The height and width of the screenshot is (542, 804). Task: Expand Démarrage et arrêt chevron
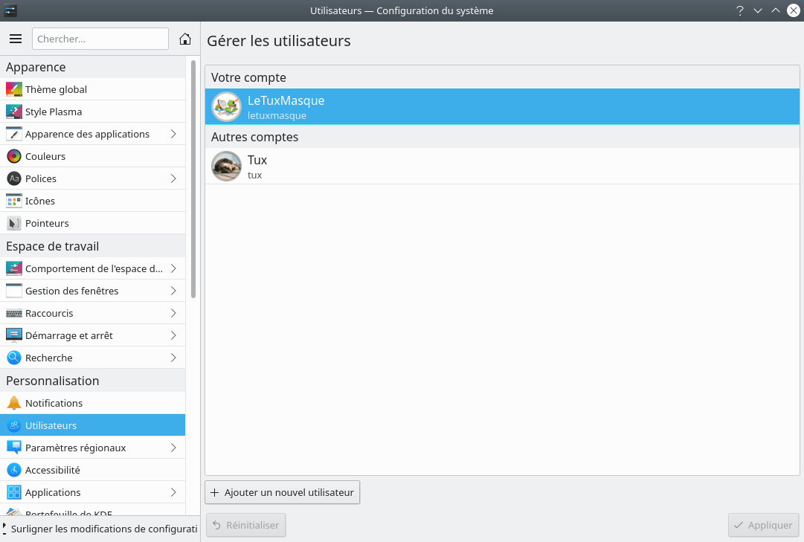(173, 335)
